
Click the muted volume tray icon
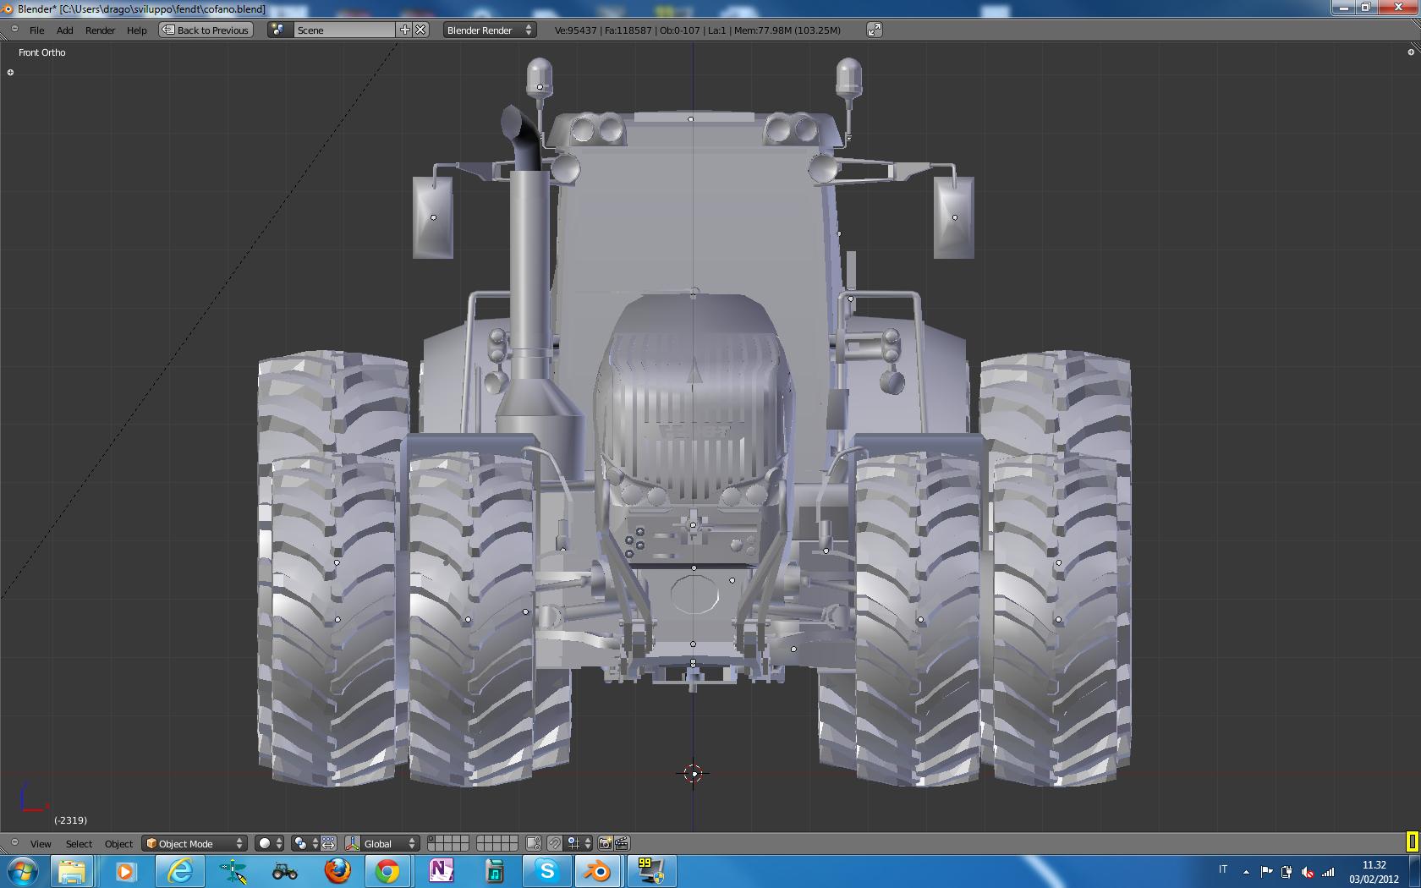1308,871
